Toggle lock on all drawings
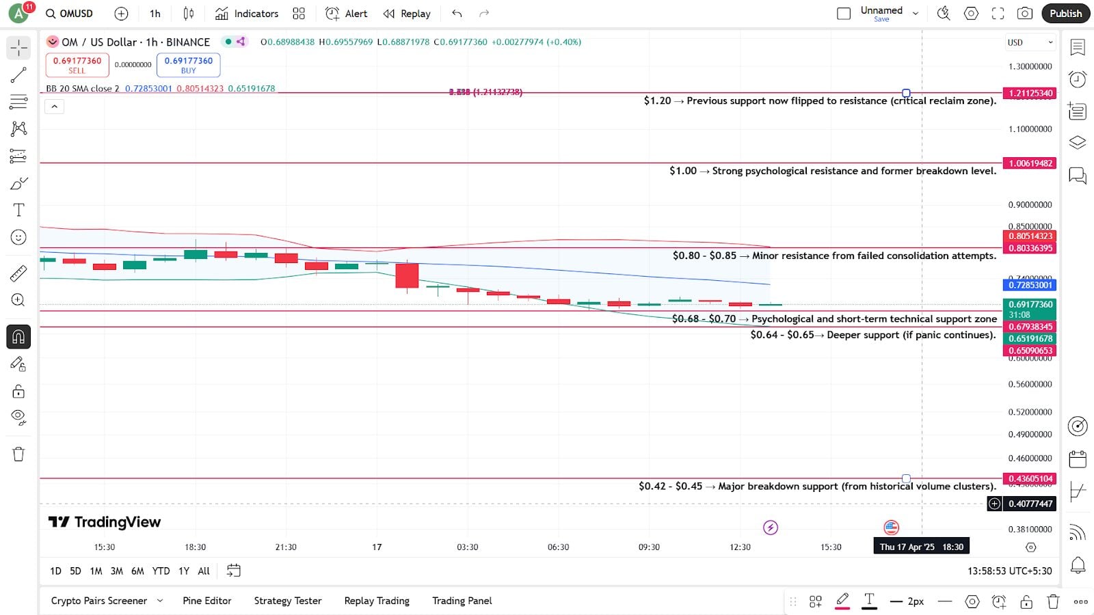1094x615 pixels. coord(18,391)
